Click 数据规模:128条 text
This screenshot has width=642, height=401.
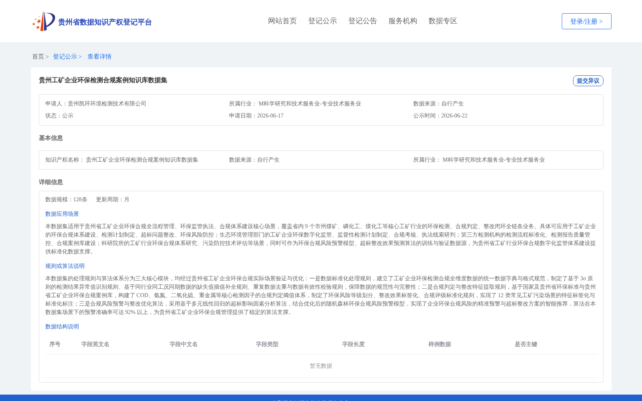click(66, 199)
